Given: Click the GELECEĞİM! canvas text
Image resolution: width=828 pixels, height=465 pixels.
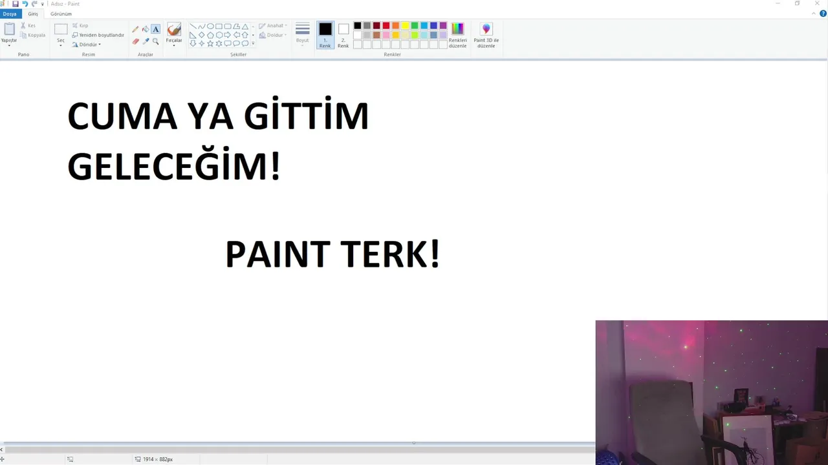Looking at the screenshot, I should 174,165.
